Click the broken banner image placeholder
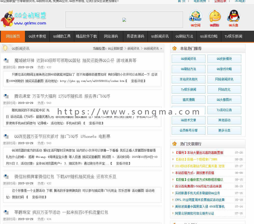 [x=124, y=20]
